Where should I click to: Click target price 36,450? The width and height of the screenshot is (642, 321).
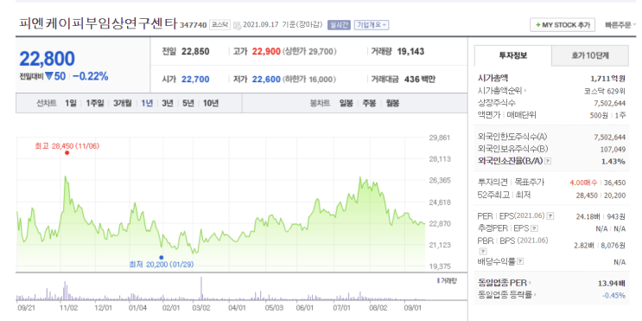click(x=615, y=183)
